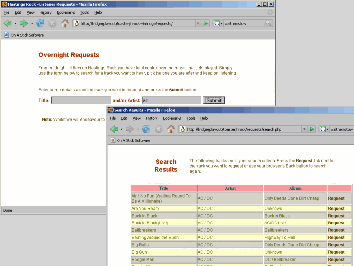
Task: Click the Title column header
Action: pos(164,188)
